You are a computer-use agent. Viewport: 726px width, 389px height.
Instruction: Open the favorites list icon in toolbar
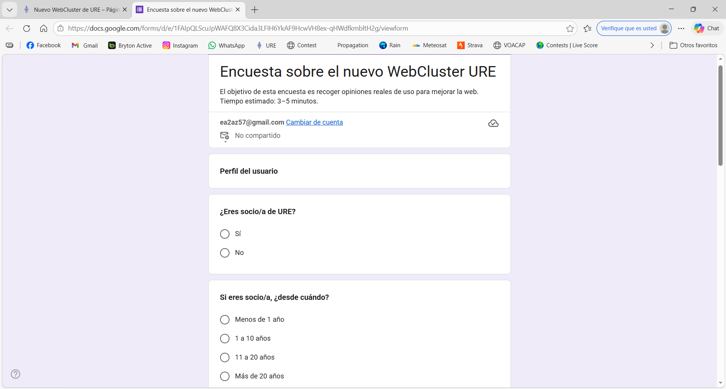tap(587, 28)
